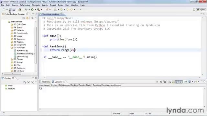207x116 pixels.
Task: Click the green Run button
Action: (32, 9)
